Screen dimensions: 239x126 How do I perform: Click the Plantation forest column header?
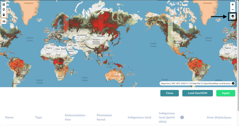click(104, 117)
